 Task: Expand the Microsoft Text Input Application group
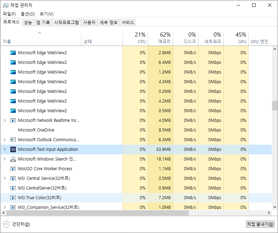click(x=4, y=149)
